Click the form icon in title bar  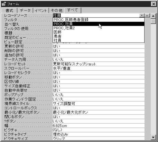click(4, 4)
